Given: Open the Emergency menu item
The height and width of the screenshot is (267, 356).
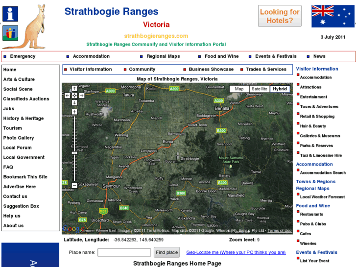Looking at the screenshot, I should tap(23, 56).
